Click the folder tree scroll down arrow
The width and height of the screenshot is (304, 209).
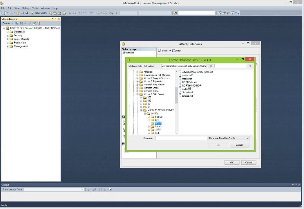click(176, 133)
